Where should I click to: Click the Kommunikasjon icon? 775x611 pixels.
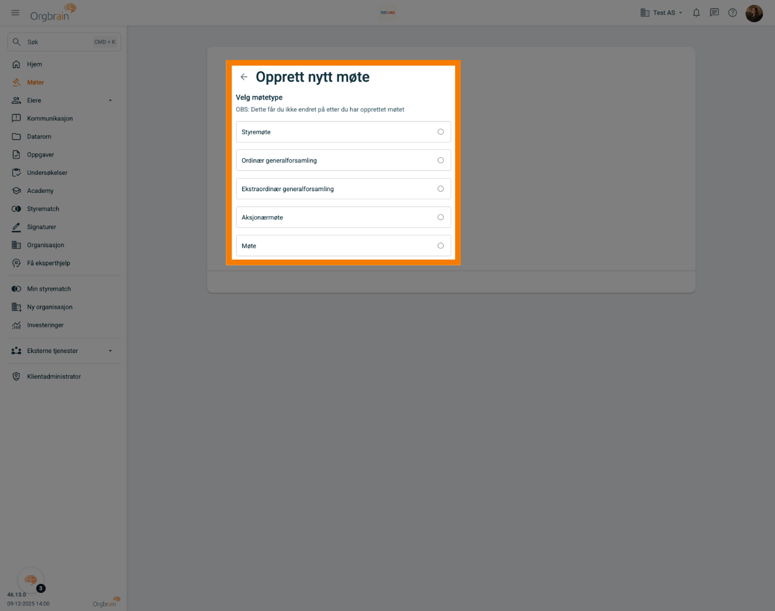(16, 119)
